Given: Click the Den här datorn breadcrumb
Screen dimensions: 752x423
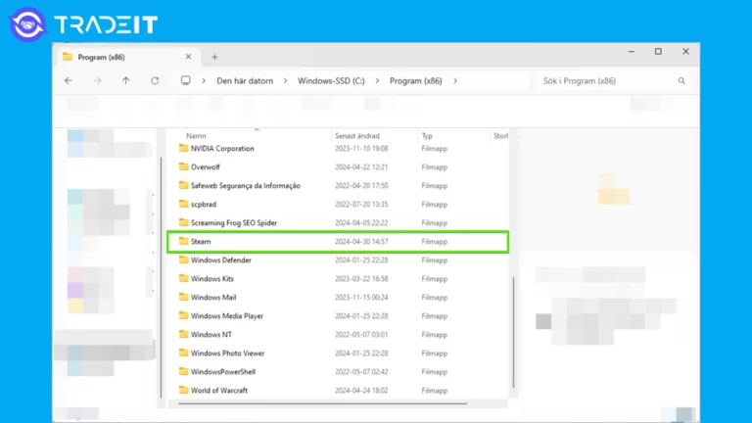Looking at the screenshot, I should pos(245,80).
